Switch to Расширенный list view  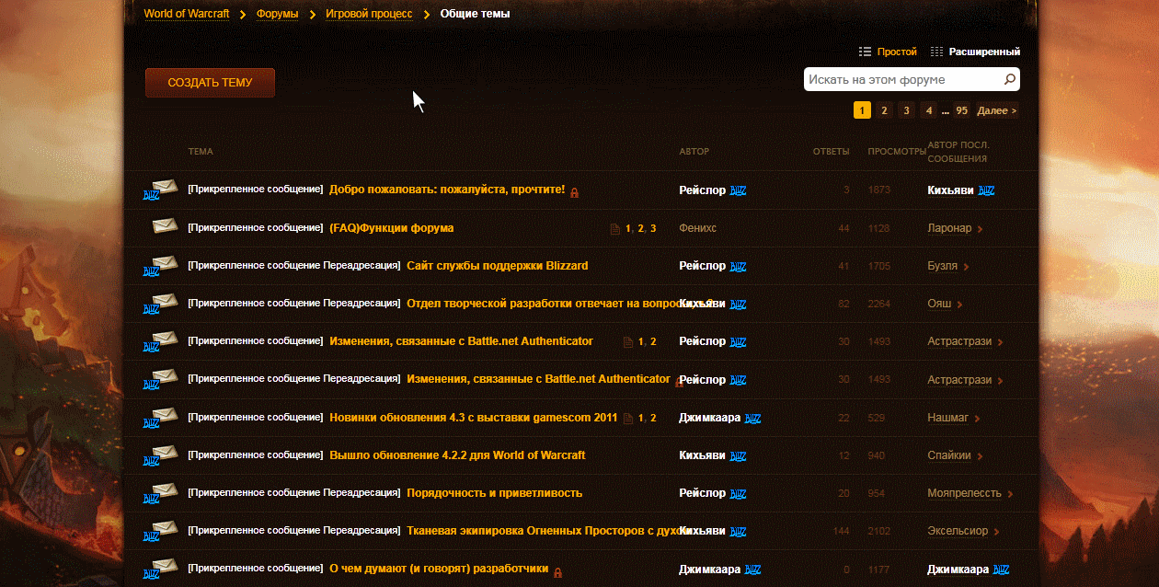click(x=975, y=52)
